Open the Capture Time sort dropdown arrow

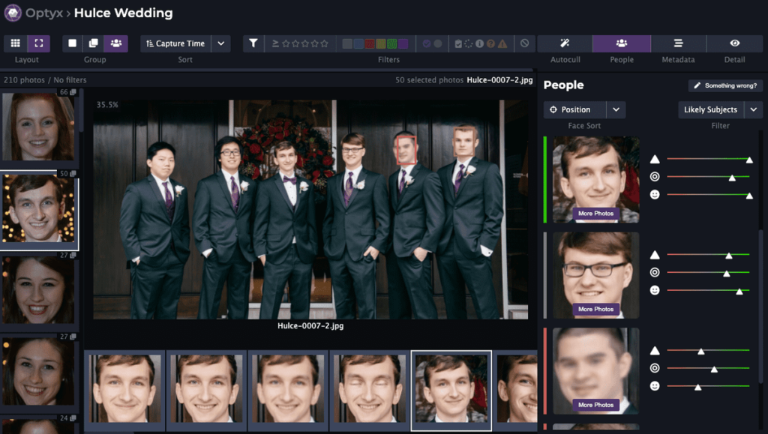tap(220, 43)
